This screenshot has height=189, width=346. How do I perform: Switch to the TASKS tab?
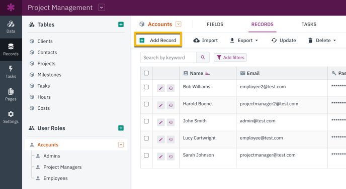[309, 25]
